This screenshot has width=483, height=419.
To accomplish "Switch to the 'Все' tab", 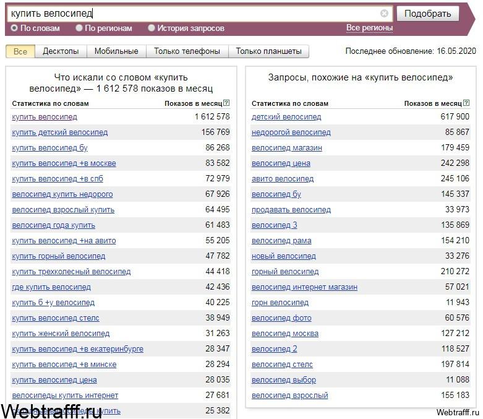I will [20, 51].
